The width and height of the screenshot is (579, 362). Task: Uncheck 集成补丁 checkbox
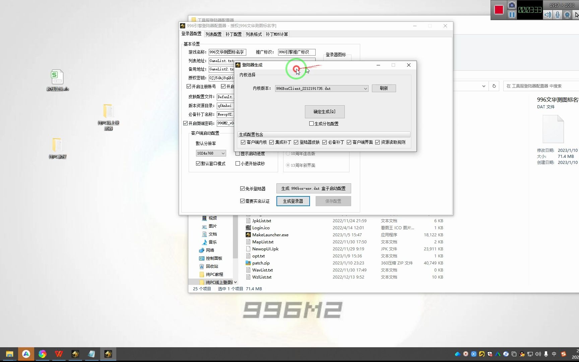[271, 142]
